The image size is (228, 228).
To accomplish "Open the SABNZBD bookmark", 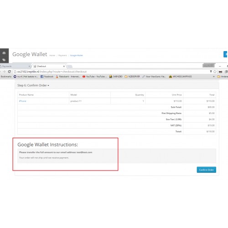I will pyautogui.click(x=116, y=77).
